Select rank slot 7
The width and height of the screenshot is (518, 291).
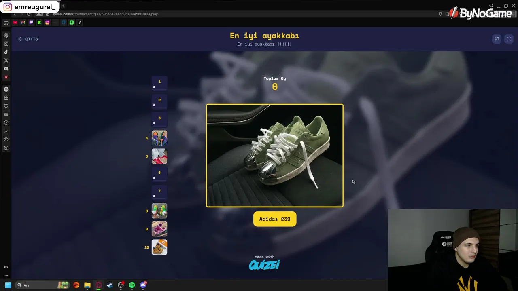pyautogui.click(x=159, y=193)
